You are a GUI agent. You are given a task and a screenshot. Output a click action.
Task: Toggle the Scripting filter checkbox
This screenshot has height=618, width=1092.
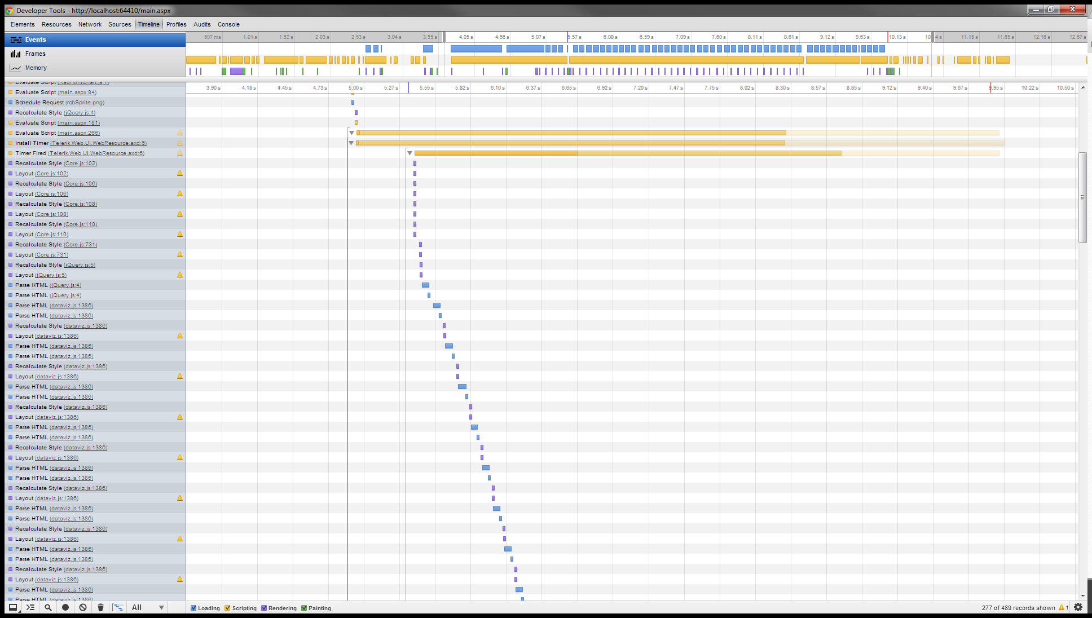(228, 608)
